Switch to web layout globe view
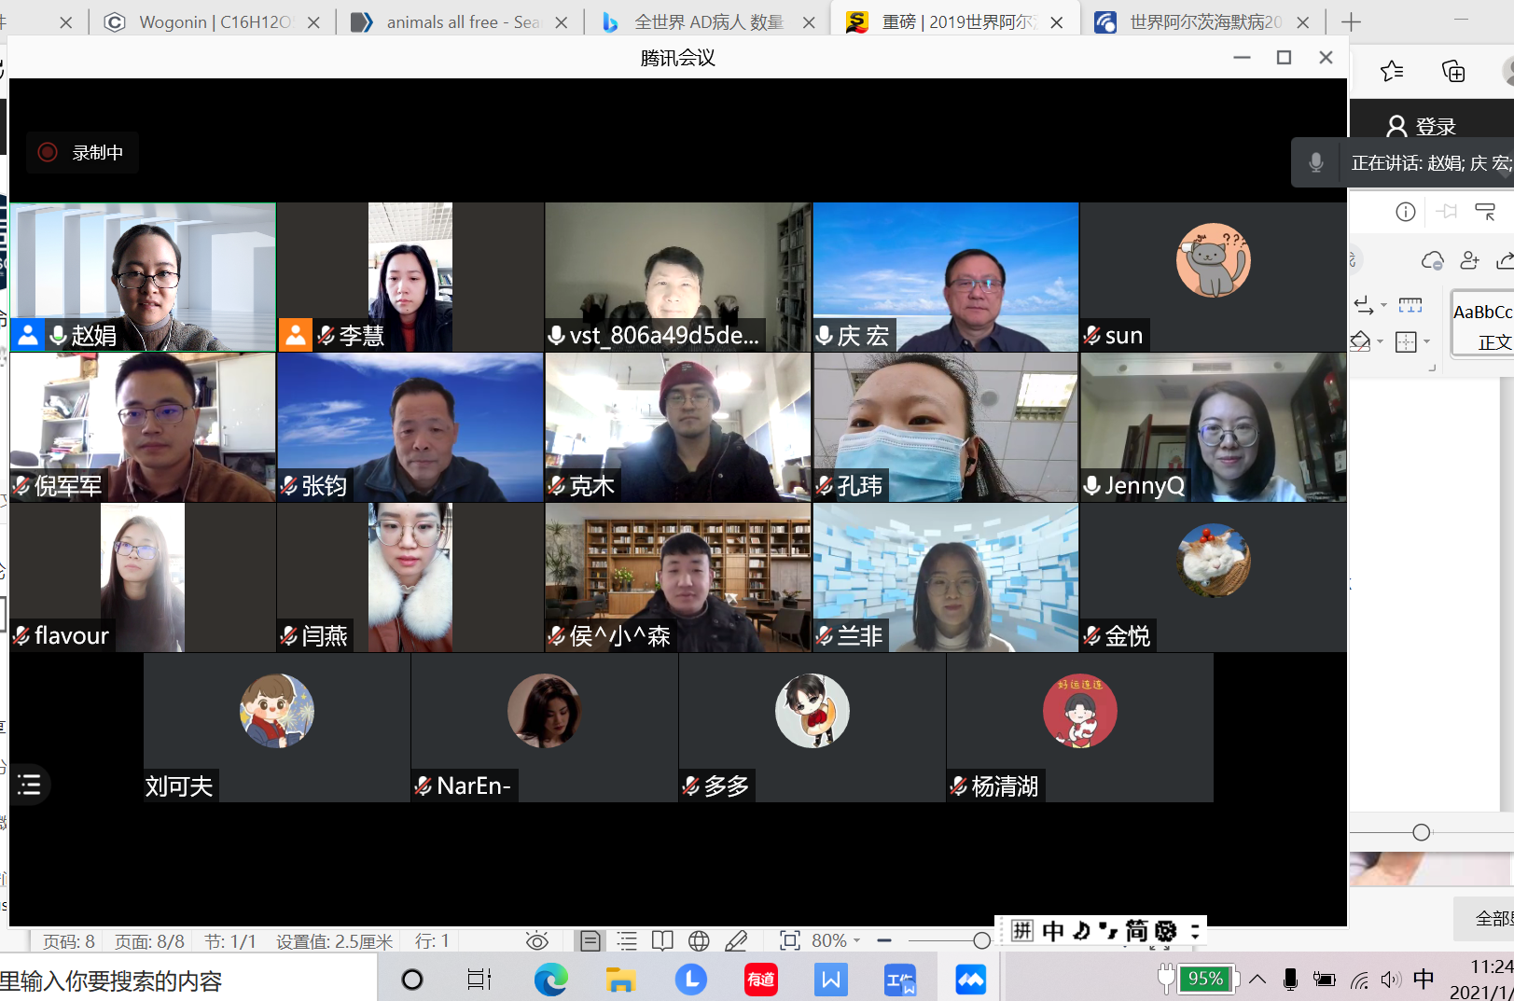Screen dimensions: 1514x1001 [699, 941]
